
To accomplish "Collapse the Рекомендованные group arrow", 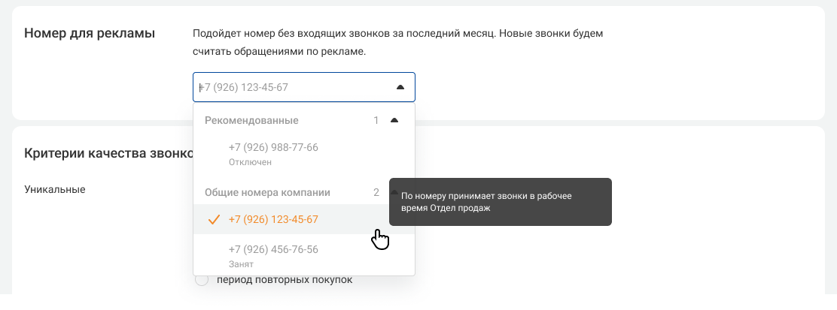I will tap(394, 120).
